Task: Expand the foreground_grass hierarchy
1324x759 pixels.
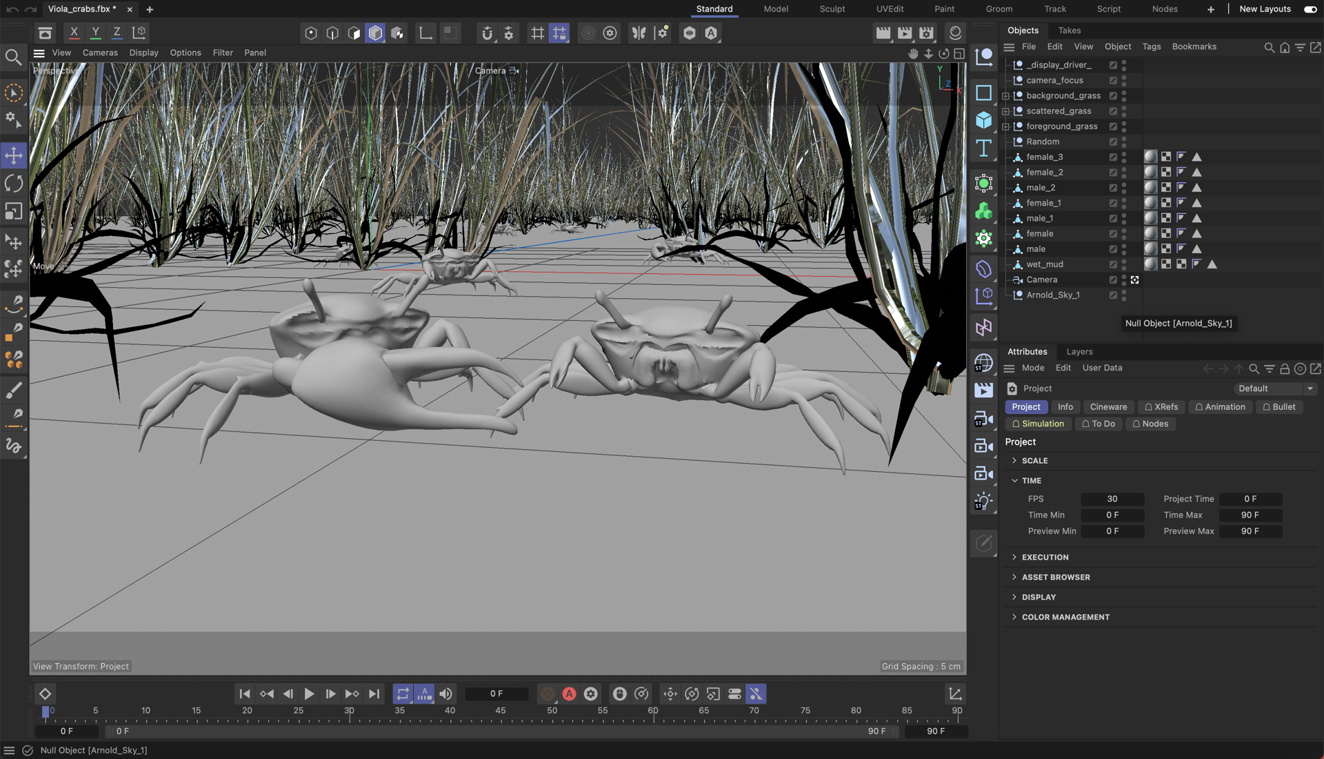Action: pyautogui.click(x=1005, y=126)
